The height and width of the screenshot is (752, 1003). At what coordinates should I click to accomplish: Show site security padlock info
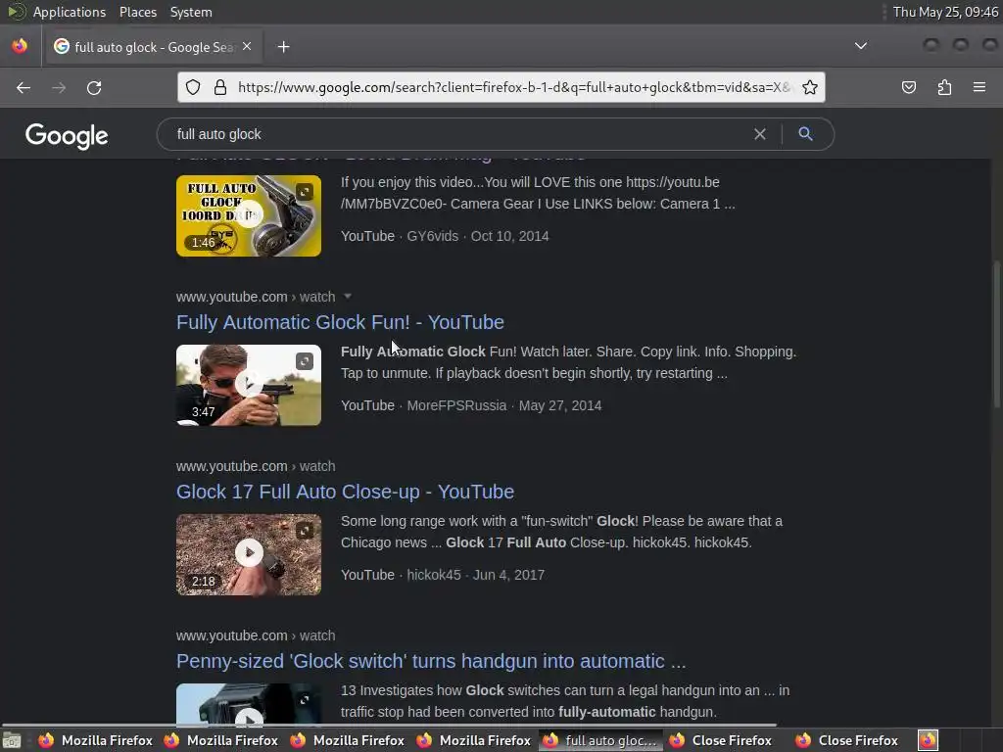point(220,87)
